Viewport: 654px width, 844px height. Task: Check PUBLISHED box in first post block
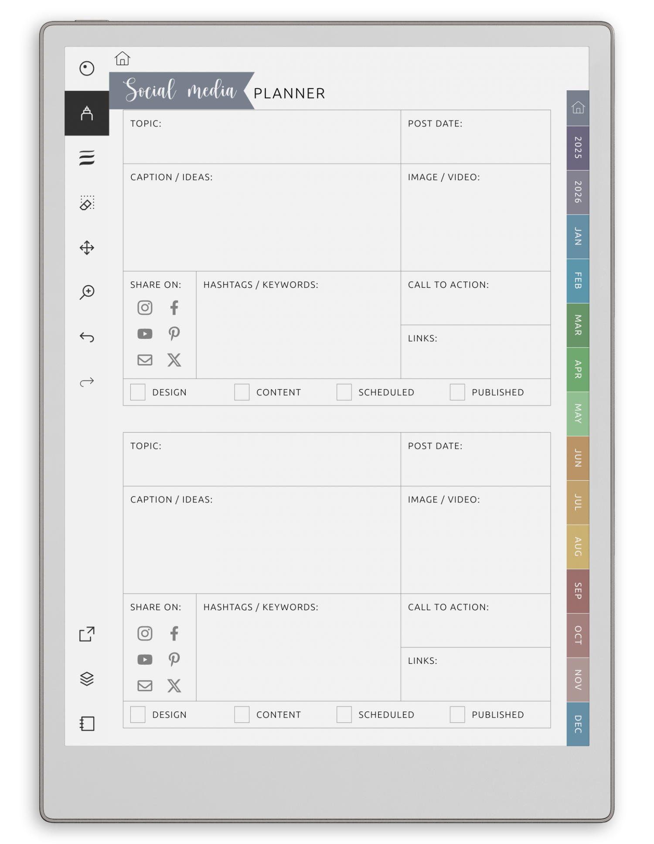point(457,392)
